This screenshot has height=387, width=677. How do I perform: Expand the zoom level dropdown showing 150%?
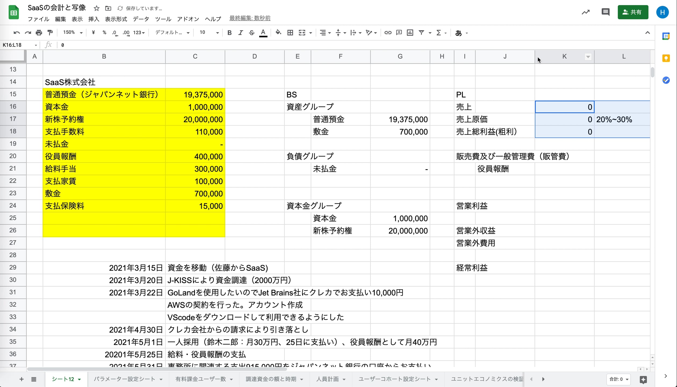click(72, 33)
